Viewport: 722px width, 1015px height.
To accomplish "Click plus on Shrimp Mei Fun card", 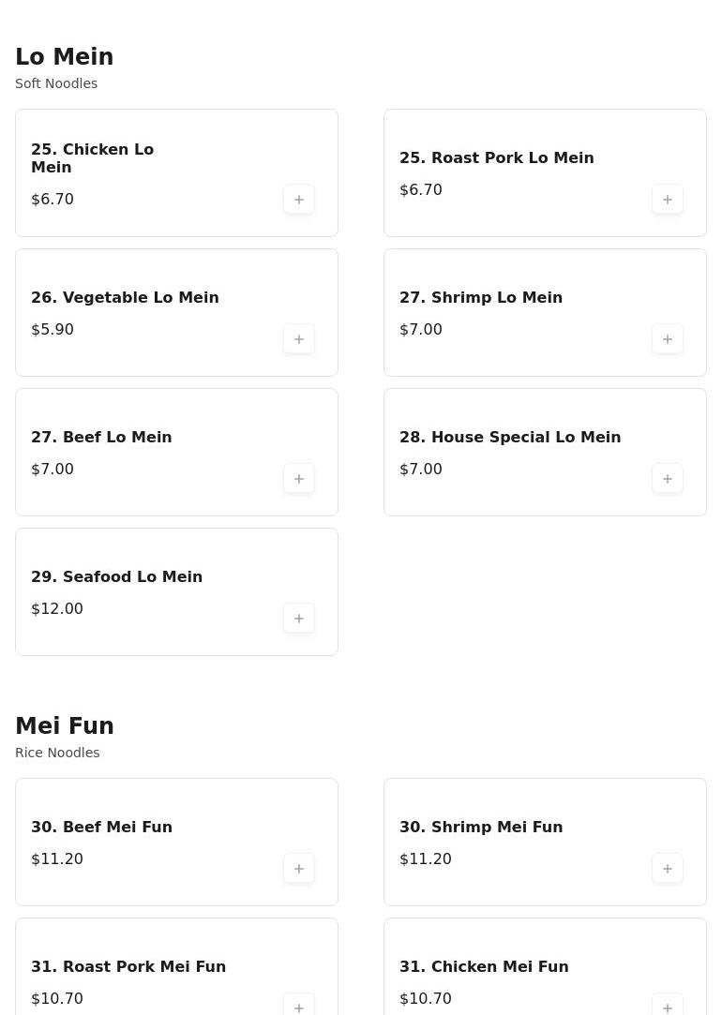I will point(667,869).
